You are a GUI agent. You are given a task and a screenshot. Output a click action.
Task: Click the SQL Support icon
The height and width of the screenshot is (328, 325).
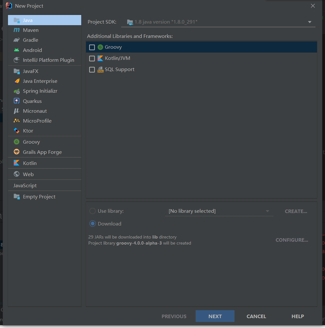click(x=100, y=69)
